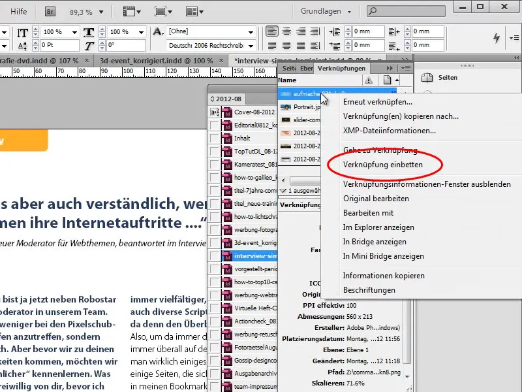
Task: Choose Im Explorer anzeigen menu entry
Action: 378,227
